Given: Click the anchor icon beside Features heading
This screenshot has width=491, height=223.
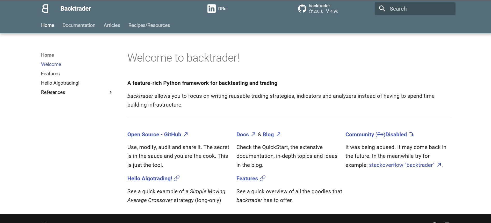Looking at the screenshot, I should point(263,179).
